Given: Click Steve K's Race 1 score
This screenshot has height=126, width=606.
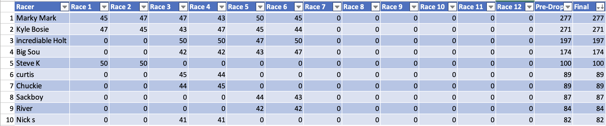Looking at the screenshot, I should (x=89, y=63).
